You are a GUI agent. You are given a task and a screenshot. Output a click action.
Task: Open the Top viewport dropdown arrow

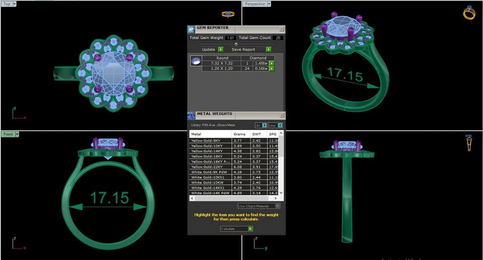pos(14,4)
